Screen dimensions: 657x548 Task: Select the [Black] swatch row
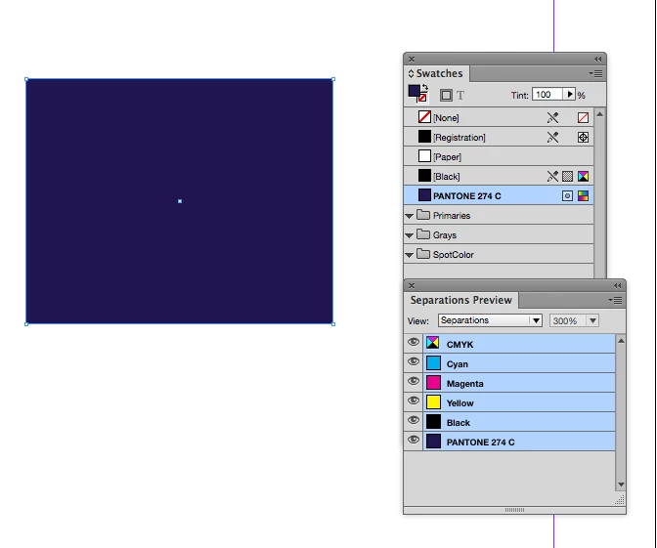coord(499,176)
